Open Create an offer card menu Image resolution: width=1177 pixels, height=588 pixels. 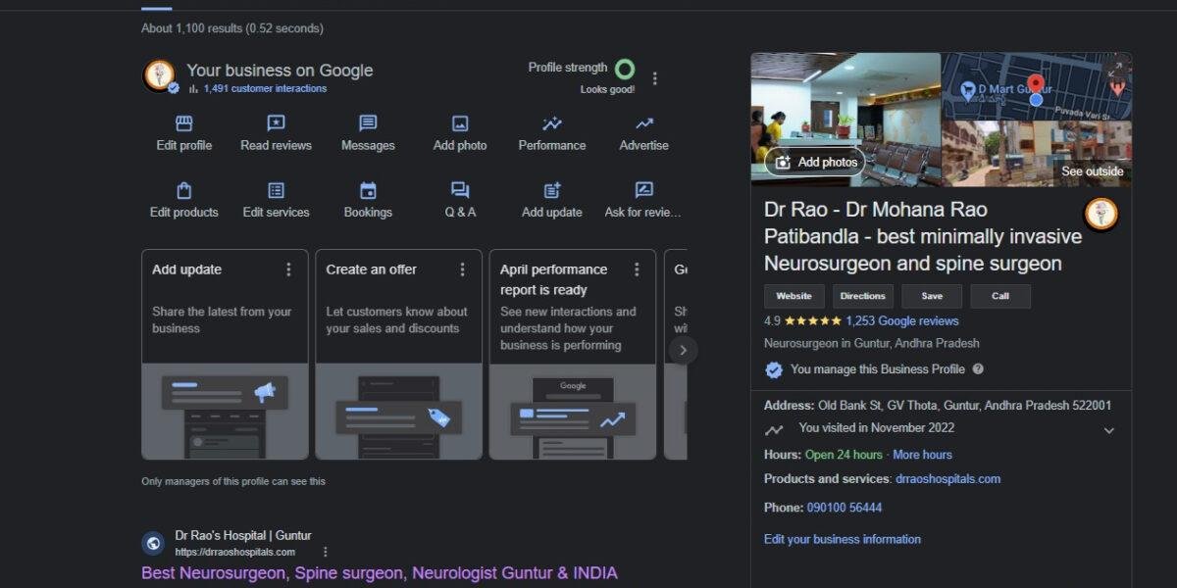click(463, 269)
